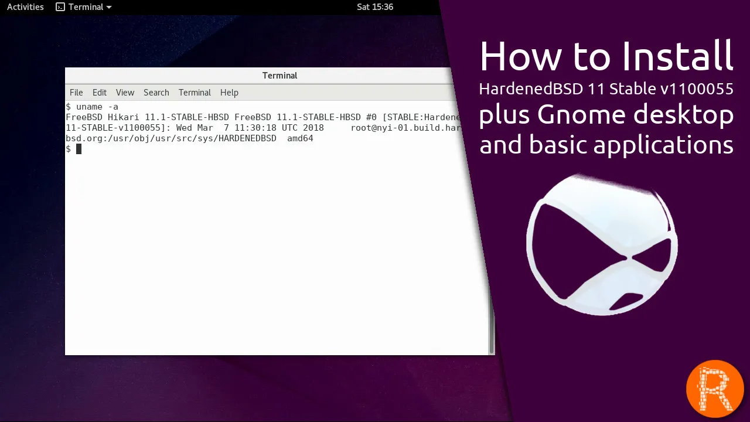Open the clock showing Sat 15:36
The height and width of the screenshot is (422, 750).
pos(375,7)
